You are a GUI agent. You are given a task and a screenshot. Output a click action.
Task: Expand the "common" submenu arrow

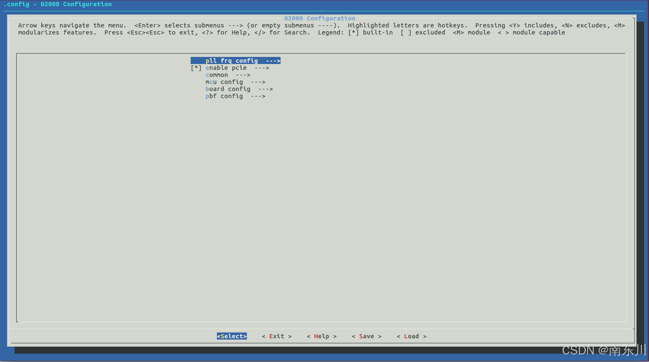click(217, 75)
